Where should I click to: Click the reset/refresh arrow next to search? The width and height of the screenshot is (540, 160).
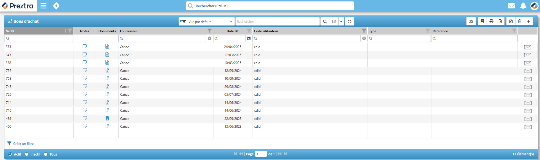click(350, 21)
